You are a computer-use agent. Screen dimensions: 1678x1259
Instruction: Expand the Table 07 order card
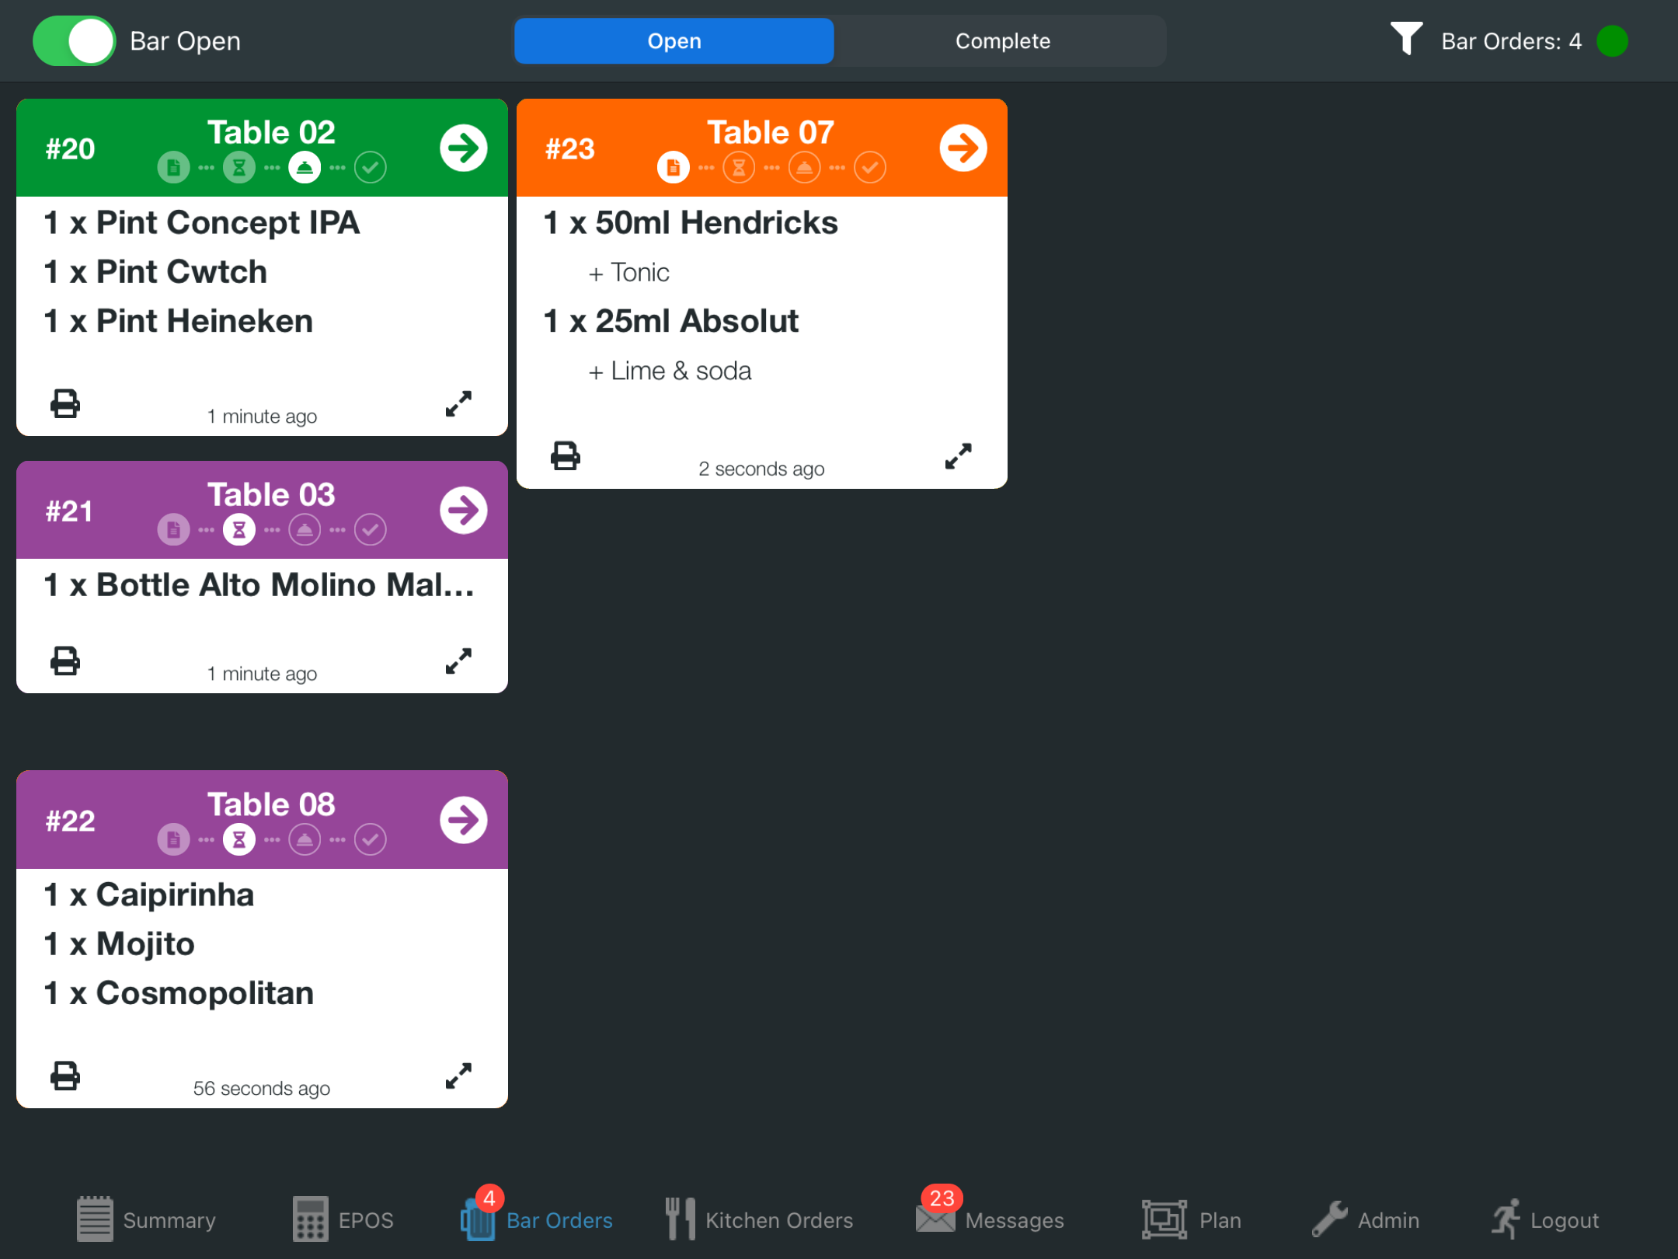click(958, 456)
